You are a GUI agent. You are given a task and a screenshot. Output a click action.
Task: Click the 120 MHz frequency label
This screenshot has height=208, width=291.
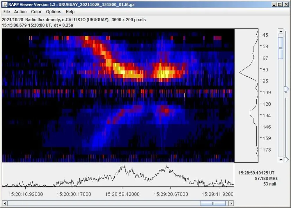(x=267, y=104)
